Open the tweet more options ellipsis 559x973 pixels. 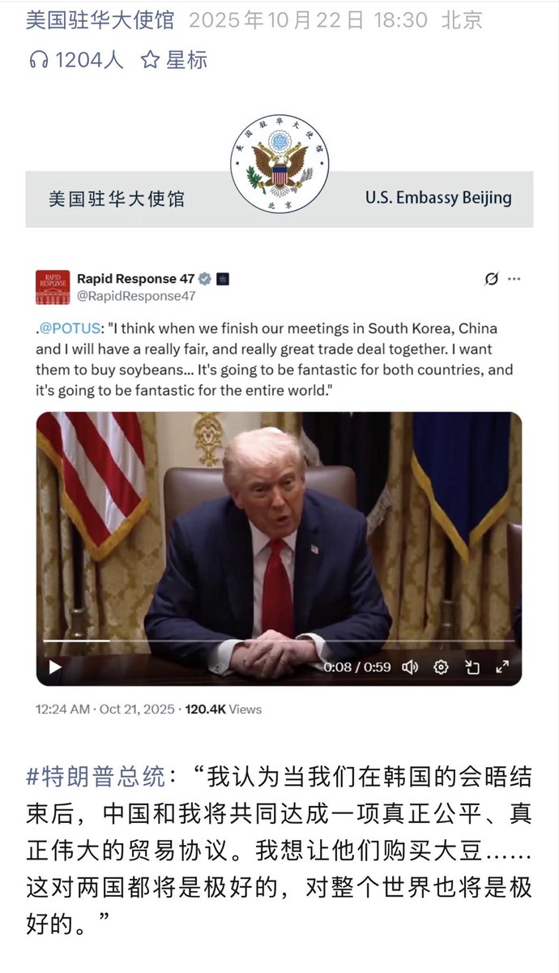pyautogui.click(x=514, y=279)
